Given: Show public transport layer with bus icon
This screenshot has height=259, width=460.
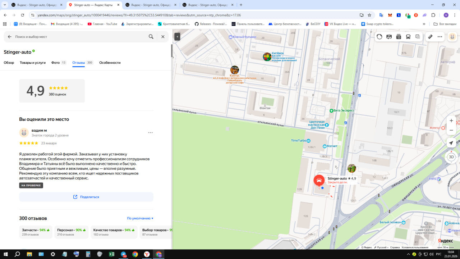Looking at the screenshot, I should [408, 37].
